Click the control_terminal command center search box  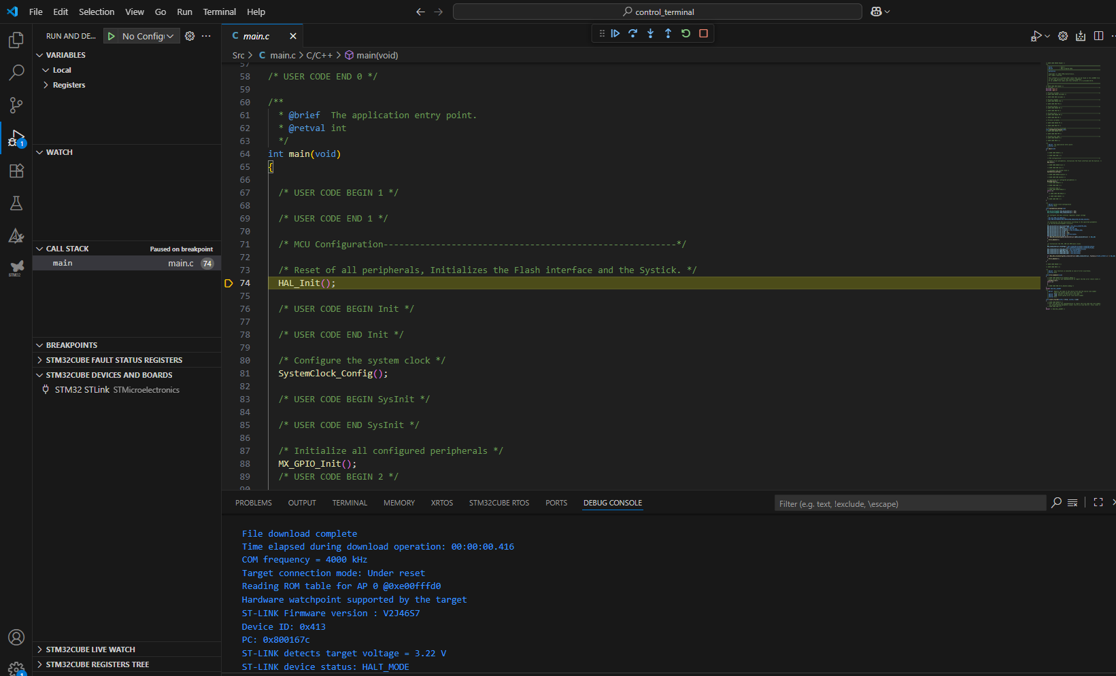click(x=658, y=12)
